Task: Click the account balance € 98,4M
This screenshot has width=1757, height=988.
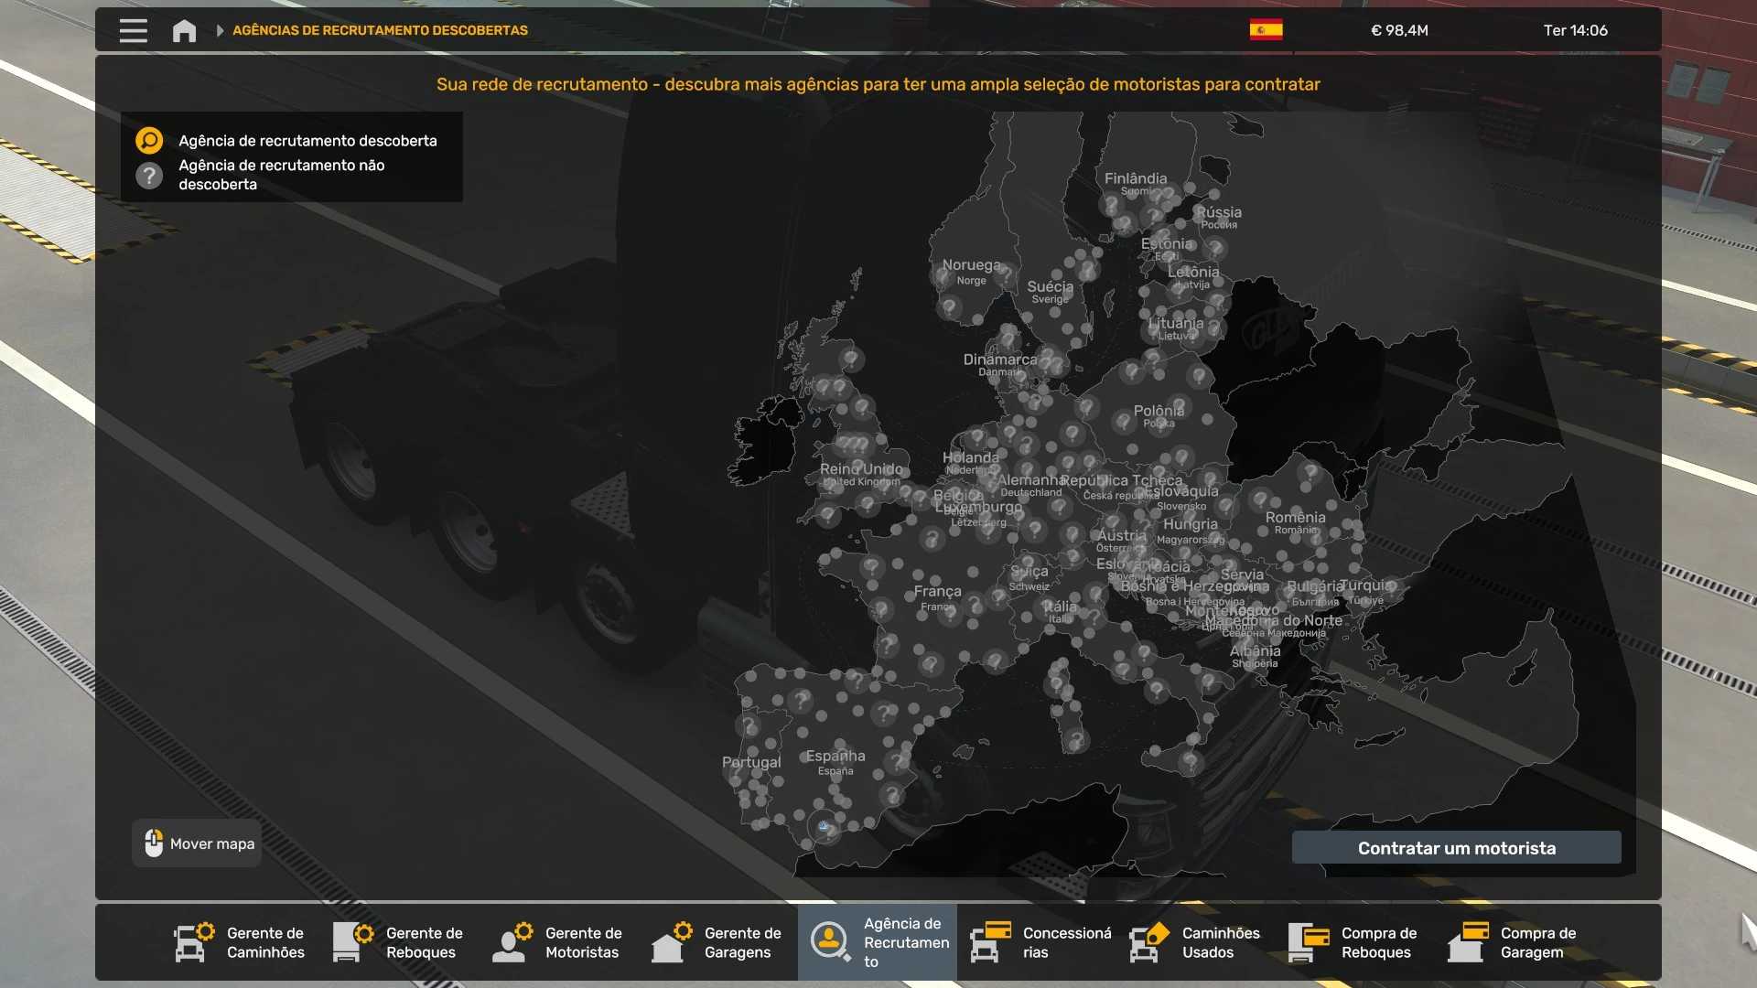Action: click(1399, 30)
